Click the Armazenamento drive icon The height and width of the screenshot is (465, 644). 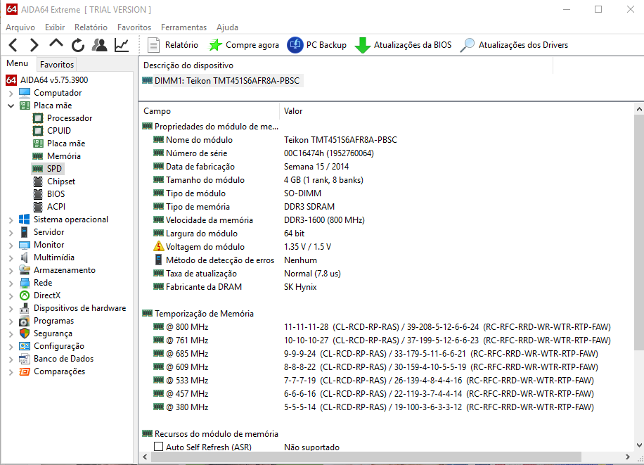click(x=25, y=270)
